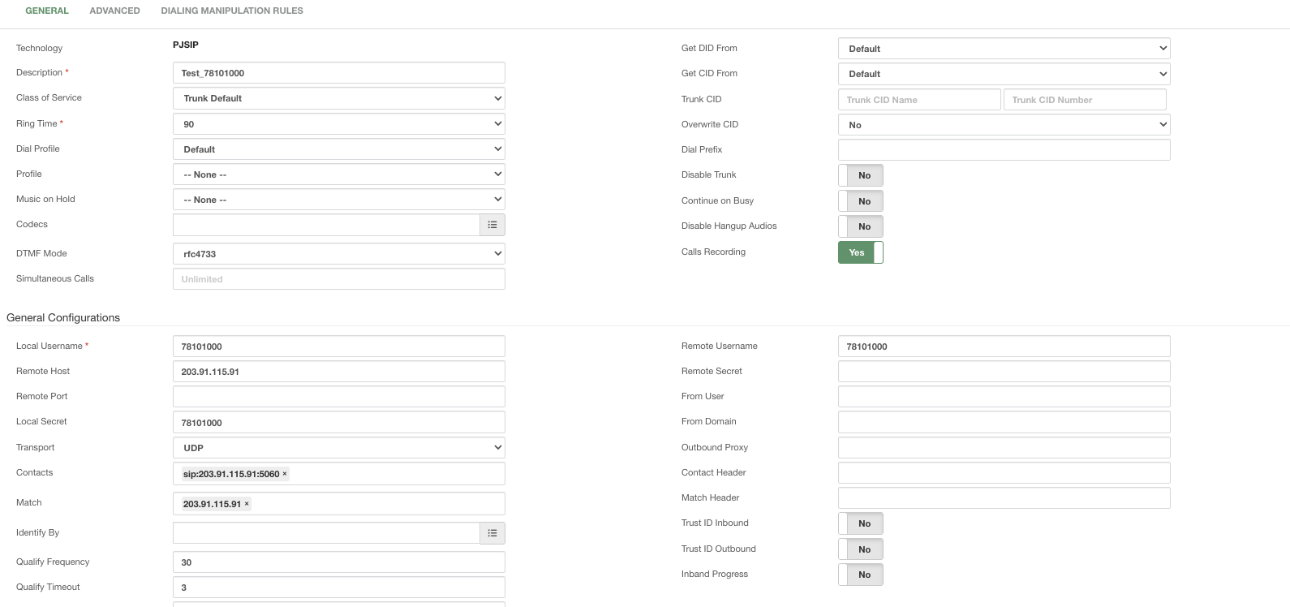Open the Dialing Manipulation Rules tab
Screen dimensions: 1290x607
click(x=232, y=11)
